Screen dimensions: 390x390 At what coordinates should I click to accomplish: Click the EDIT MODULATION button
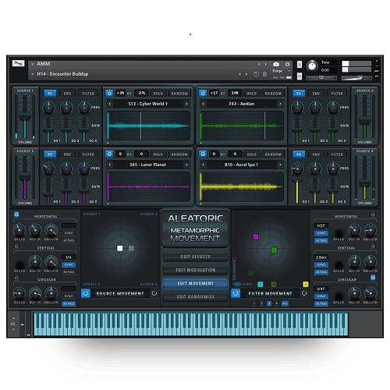195,270
